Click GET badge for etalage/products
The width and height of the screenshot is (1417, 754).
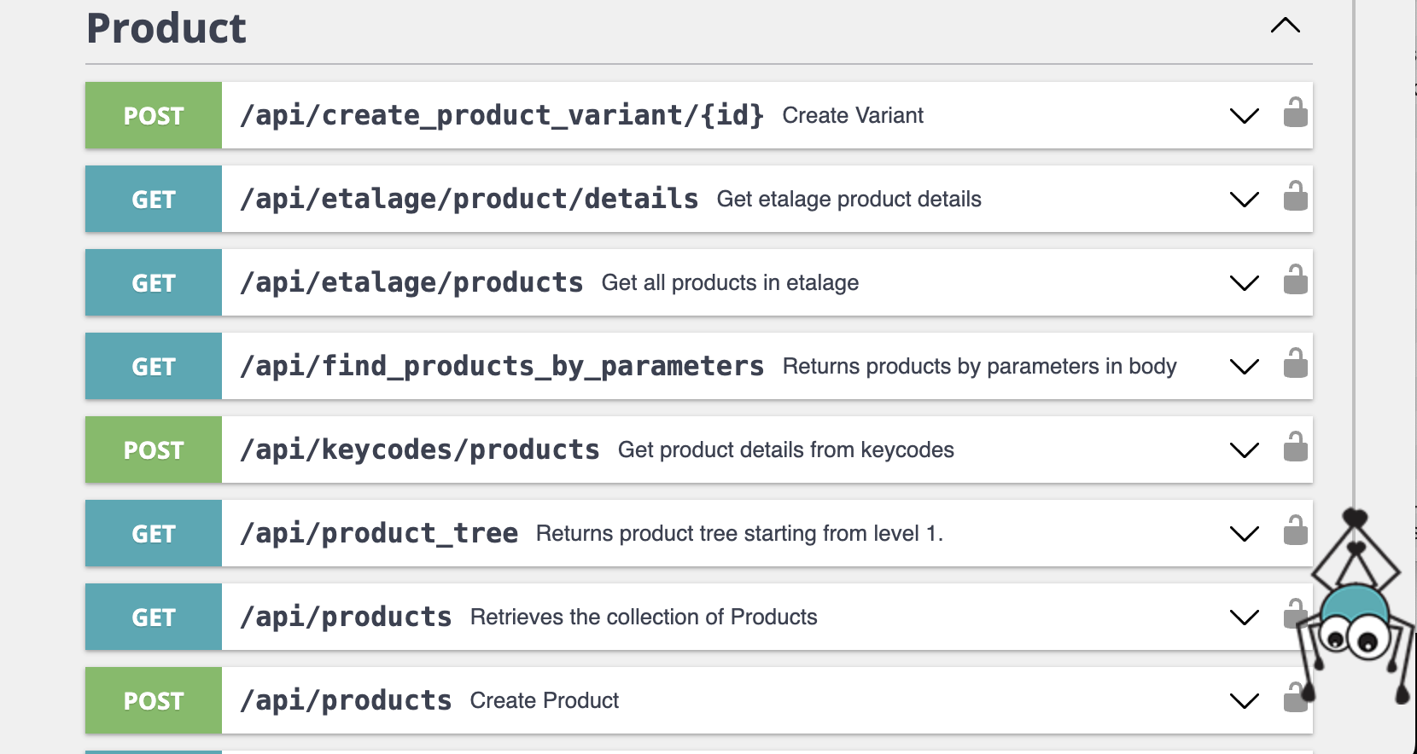pyautogui.click(x=154, y=283)
